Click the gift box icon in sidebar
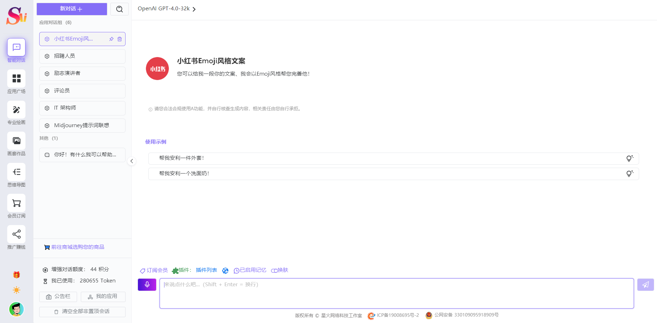The width and height of the screenshot is (657, 323). tap(17, 275)
